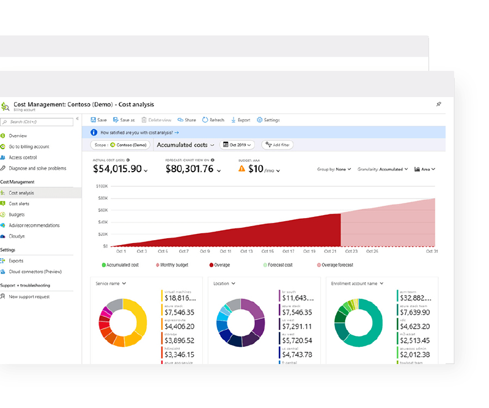Toggle Accumulated cost legend series
The width and height of the screenshot is (489, 408).
point(120,265)
